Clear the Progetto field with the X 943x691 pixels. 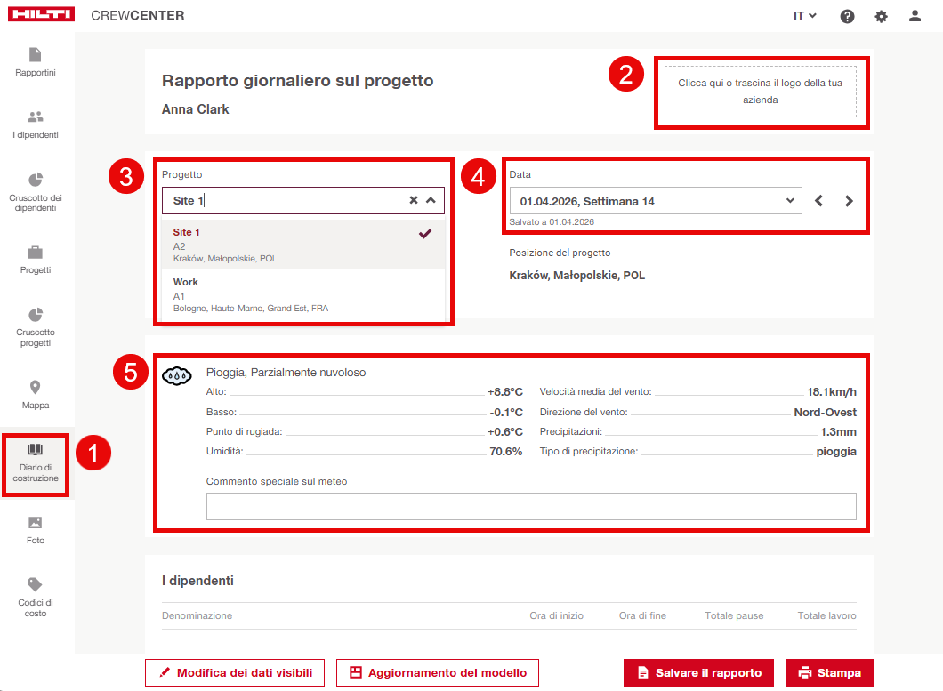coord(413,201)
